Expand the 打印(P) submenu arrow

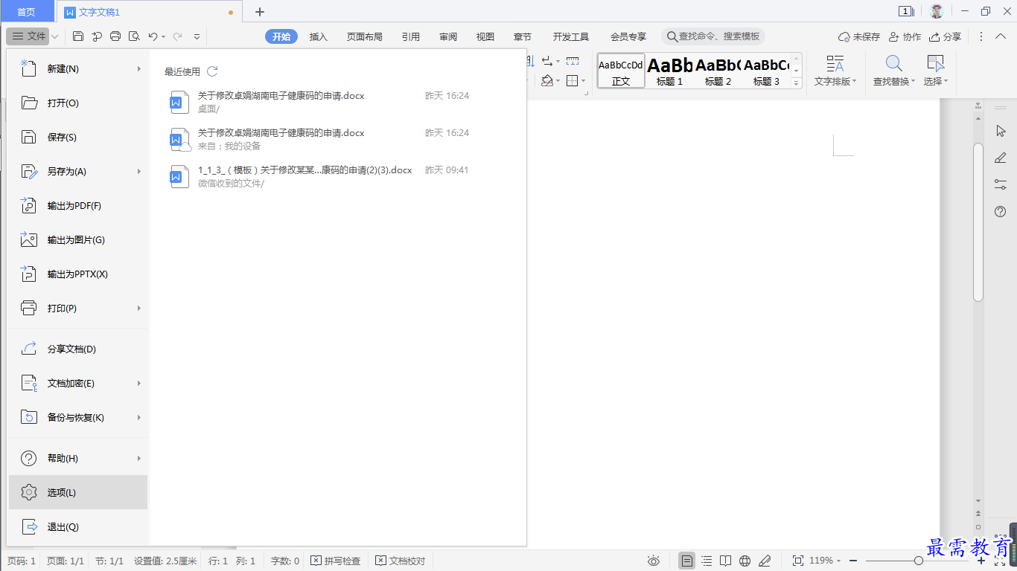coord(138,309)
